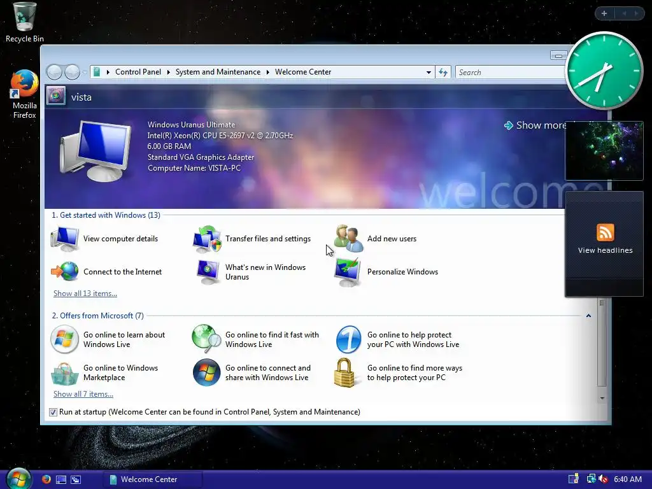Click 'Go online to learn about Windows Live' text
The height and width of the screenshot is (489, 652).
click(x=124, y=339)
